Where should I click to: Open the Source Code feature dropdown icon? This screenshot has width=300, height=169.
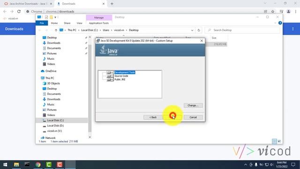110,76
